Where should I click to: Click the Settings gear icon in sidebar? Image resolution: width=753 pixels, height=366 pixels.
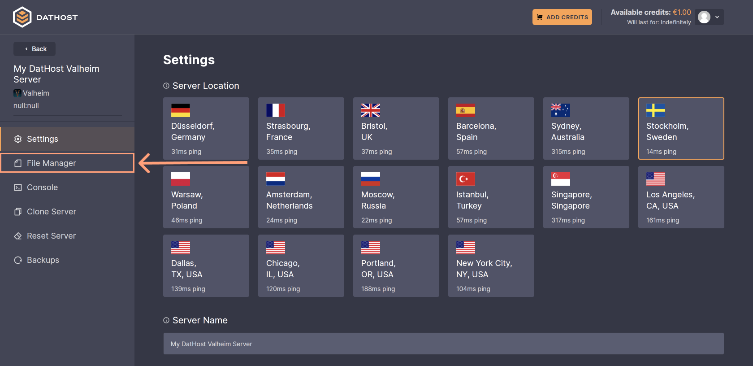pyautogui.click(x=18, y=139)
